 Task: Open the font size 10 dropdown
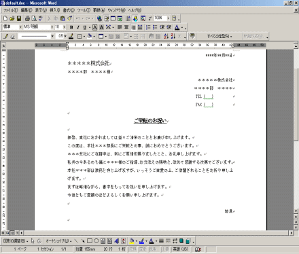65,27
